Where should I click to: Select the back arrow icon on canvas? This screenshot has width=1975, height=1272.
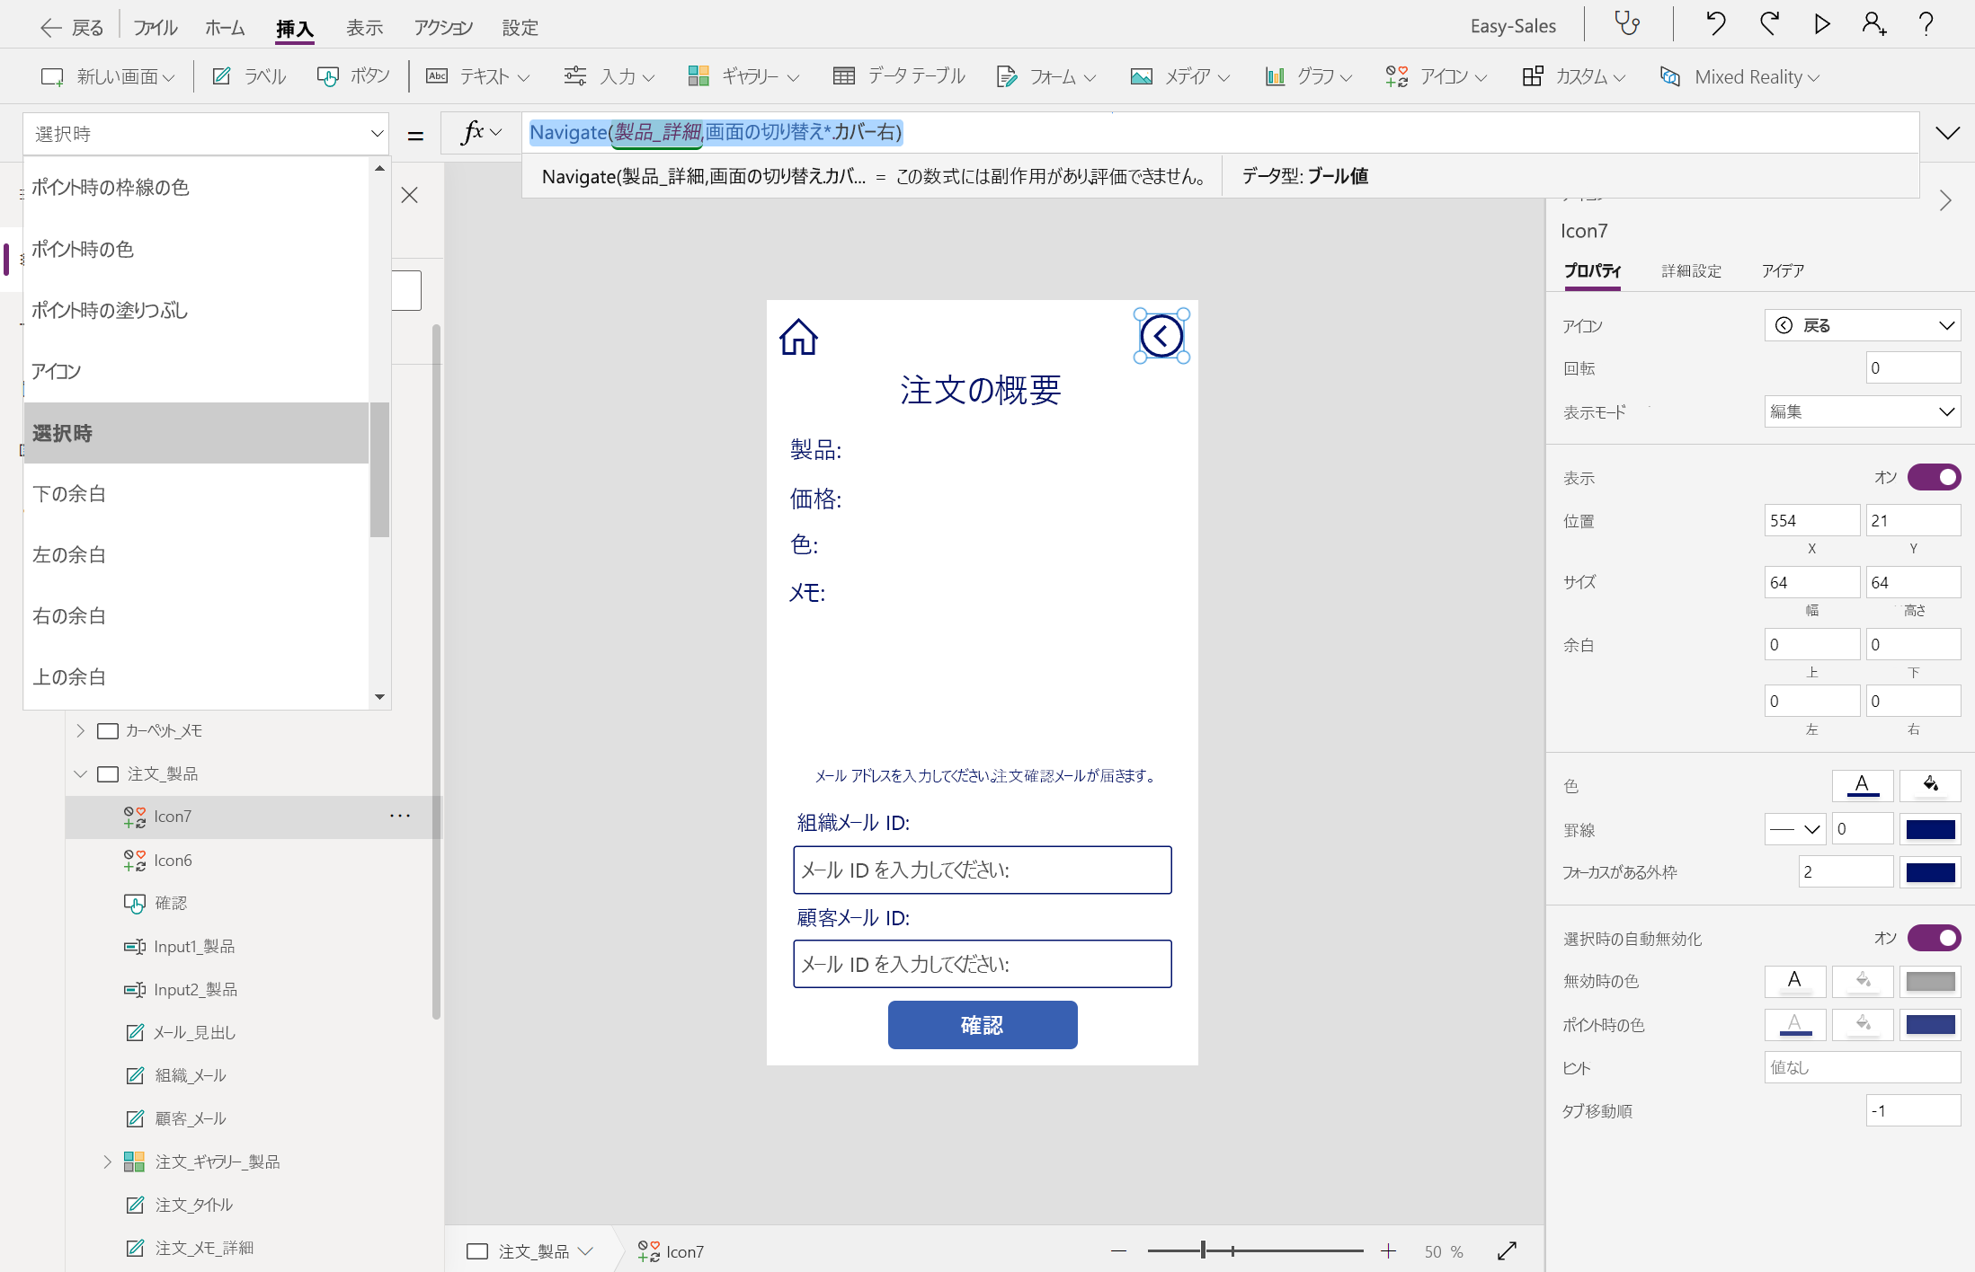point(1161,336)
